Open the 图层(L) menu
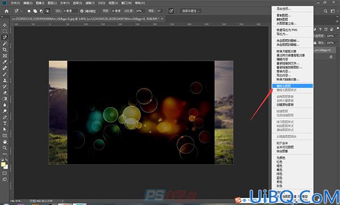Screen dimensions: 340x205 52,3
